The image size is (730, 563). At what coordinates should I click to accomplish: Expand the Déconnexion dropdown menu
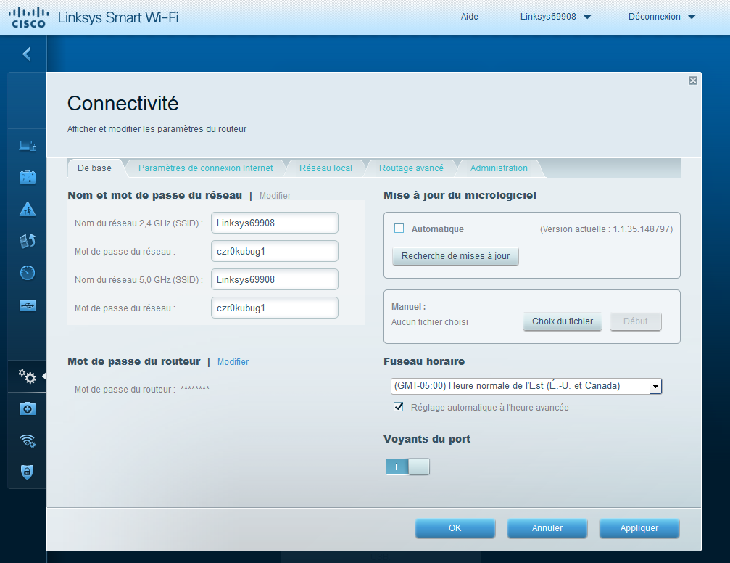pyautogui.click(x=661, y=17)
